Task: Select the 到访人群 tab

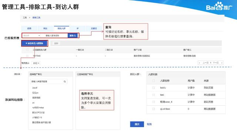Action: click(x=61, y=28)
